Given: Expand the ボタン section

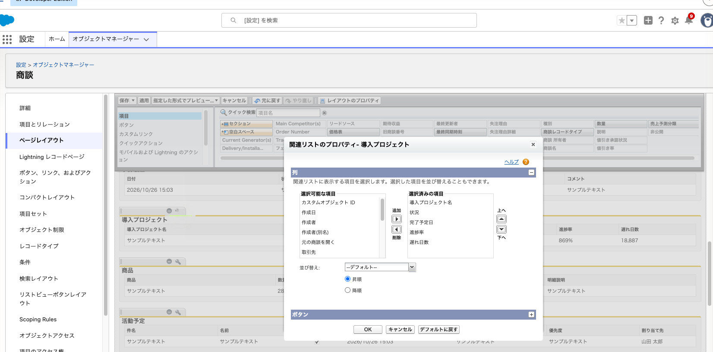Looking at the screenshot, I should point(531,314).
